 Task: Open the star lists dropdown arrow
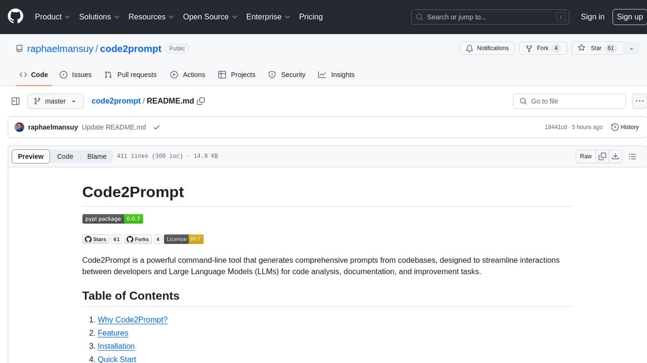(x=631, y=48)
